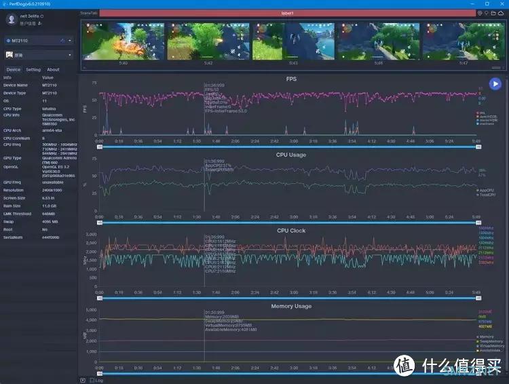Image resolution: width=509 pixels, height=384 pixels.
Task: Click the PerfDog logo in title bar
Action: (5, 4)
